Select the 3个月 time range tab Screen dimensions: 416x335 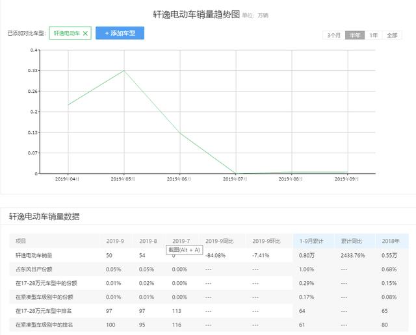coord(333,35)
